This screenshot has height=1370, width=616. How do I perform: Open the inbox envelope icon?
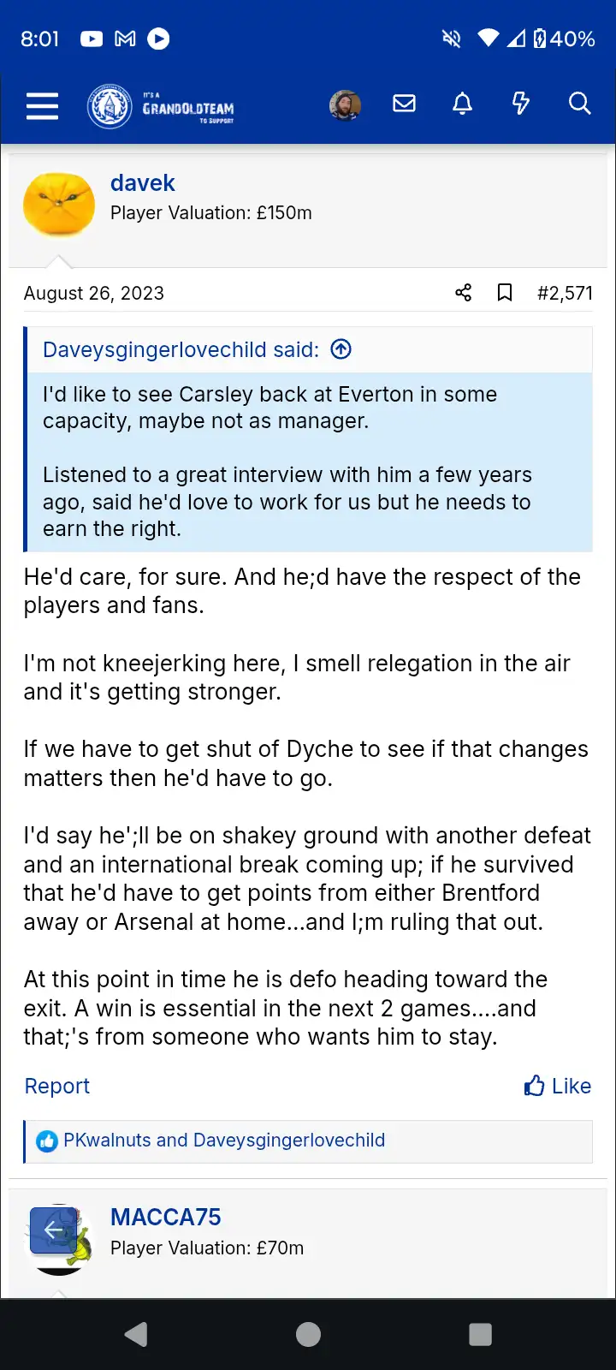[404, 104]
